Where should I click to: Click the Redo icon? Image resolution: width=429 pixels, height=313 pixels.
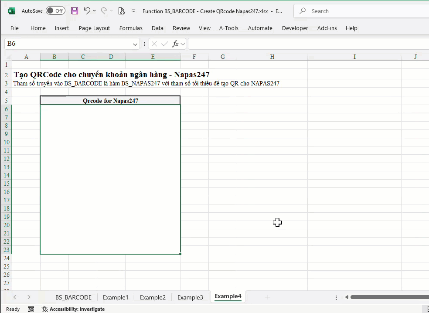click(x=104, y=10)
